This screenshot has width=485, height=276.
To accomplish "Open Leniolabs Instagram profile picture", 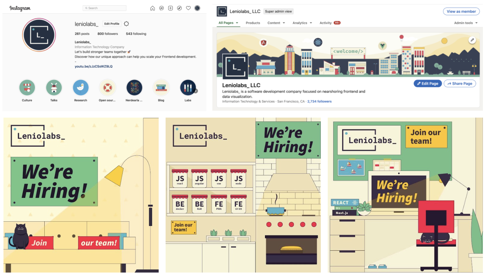I will 39,35.
